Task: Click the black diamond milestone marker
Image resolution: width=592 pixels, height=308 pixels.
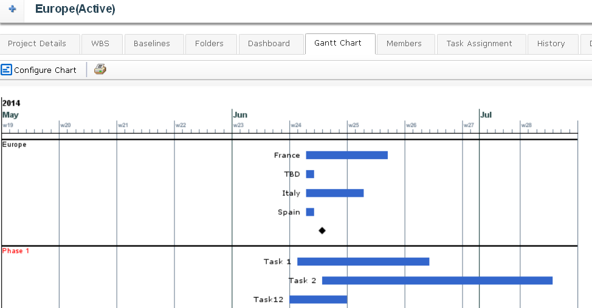Action: coord(322,230)
